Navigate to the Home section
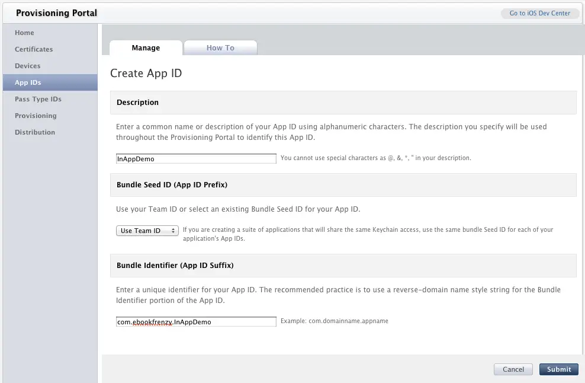This screenshot has height=383, width=585. click(x=24, y=33)
